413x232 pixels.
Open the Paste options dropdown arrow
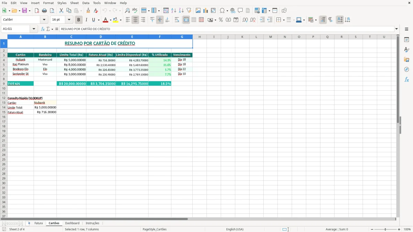(x=81, y=11)
